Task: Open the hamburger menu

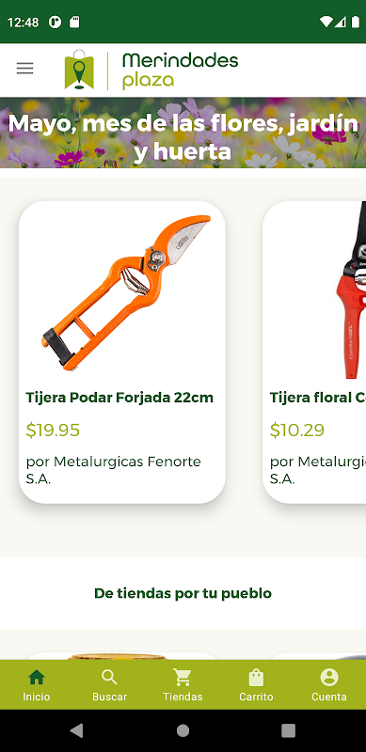Action: click(x=25, y=69)
